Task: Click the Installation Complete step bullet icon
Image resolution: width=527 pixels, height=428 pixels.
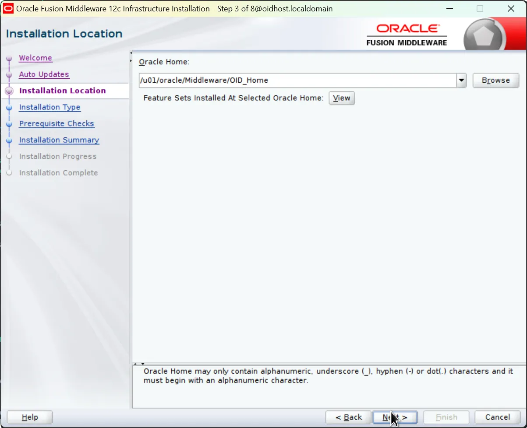Action: pos(9,173)
